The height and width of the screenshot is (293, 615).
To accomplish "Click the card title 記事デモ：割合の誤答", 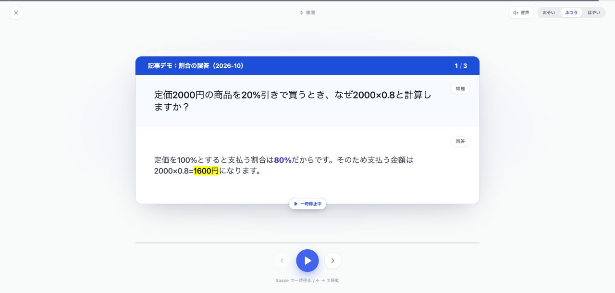I will (196, 66).
